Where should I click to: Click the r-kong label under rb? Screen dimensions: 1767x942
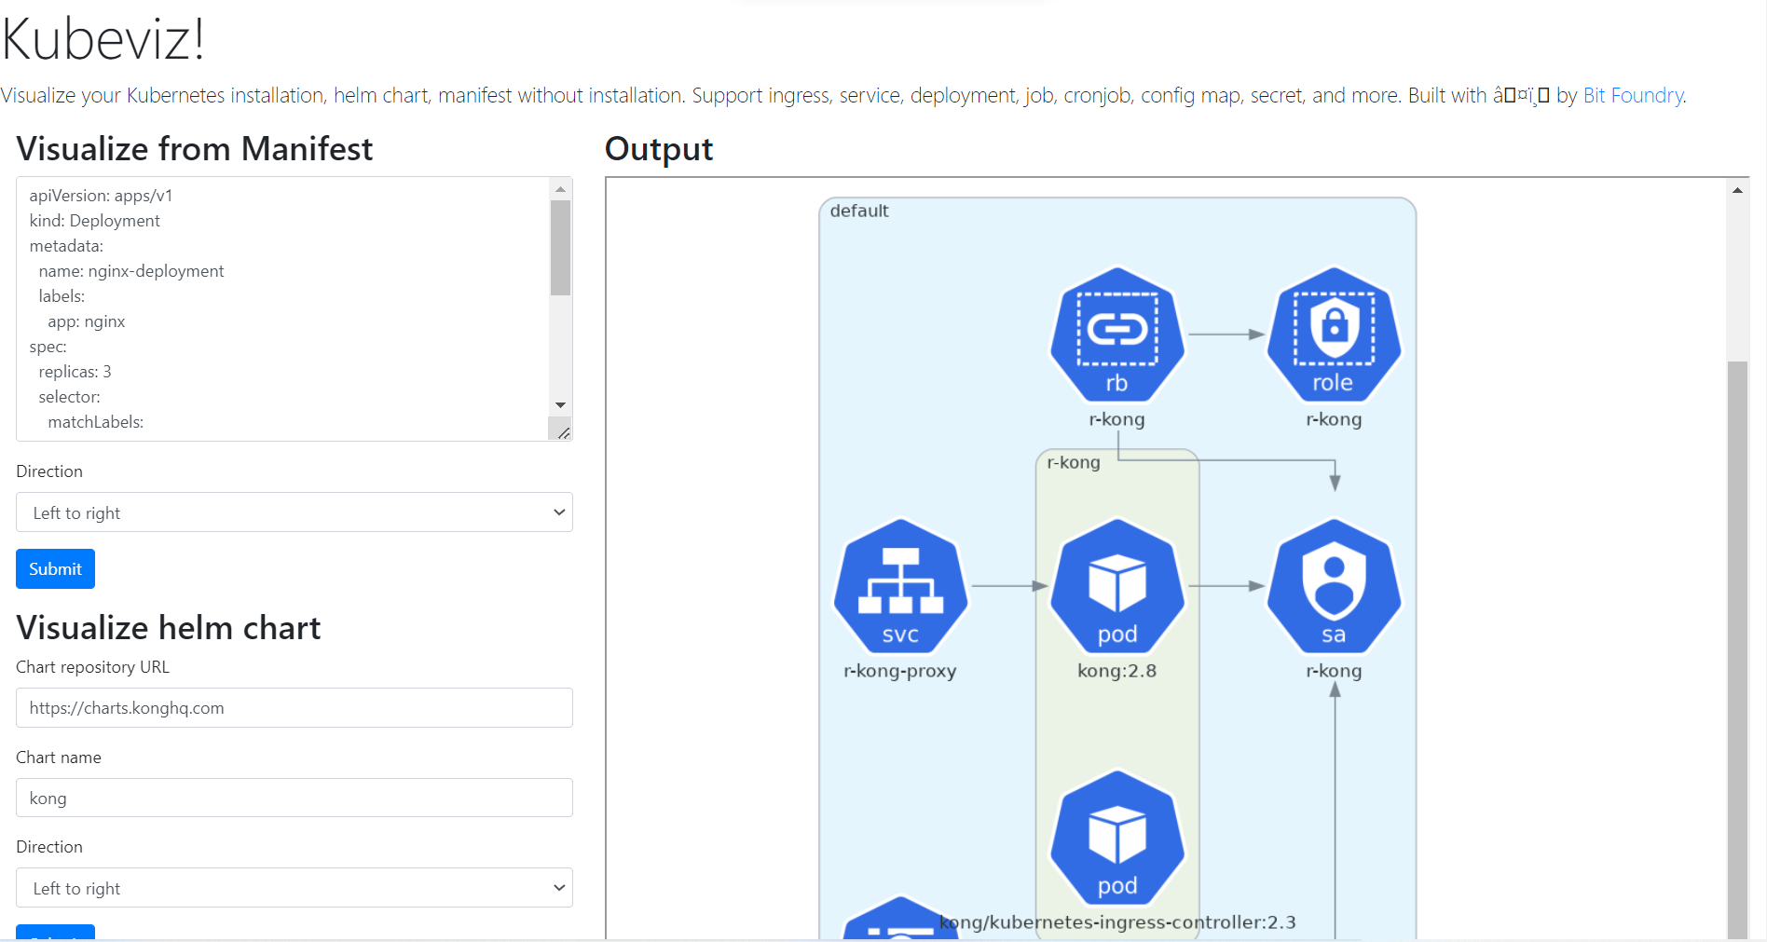(1116, 419)
